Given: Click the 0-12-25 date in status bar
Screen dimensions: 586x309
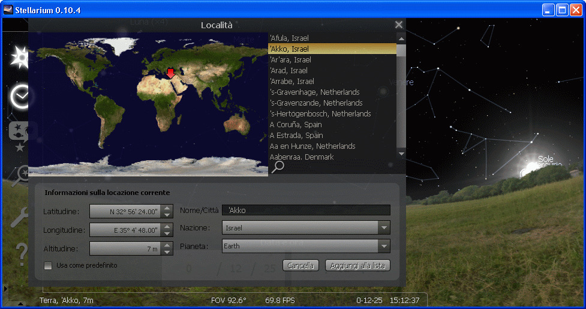Looking at the screenshot, I should (369, 301).
